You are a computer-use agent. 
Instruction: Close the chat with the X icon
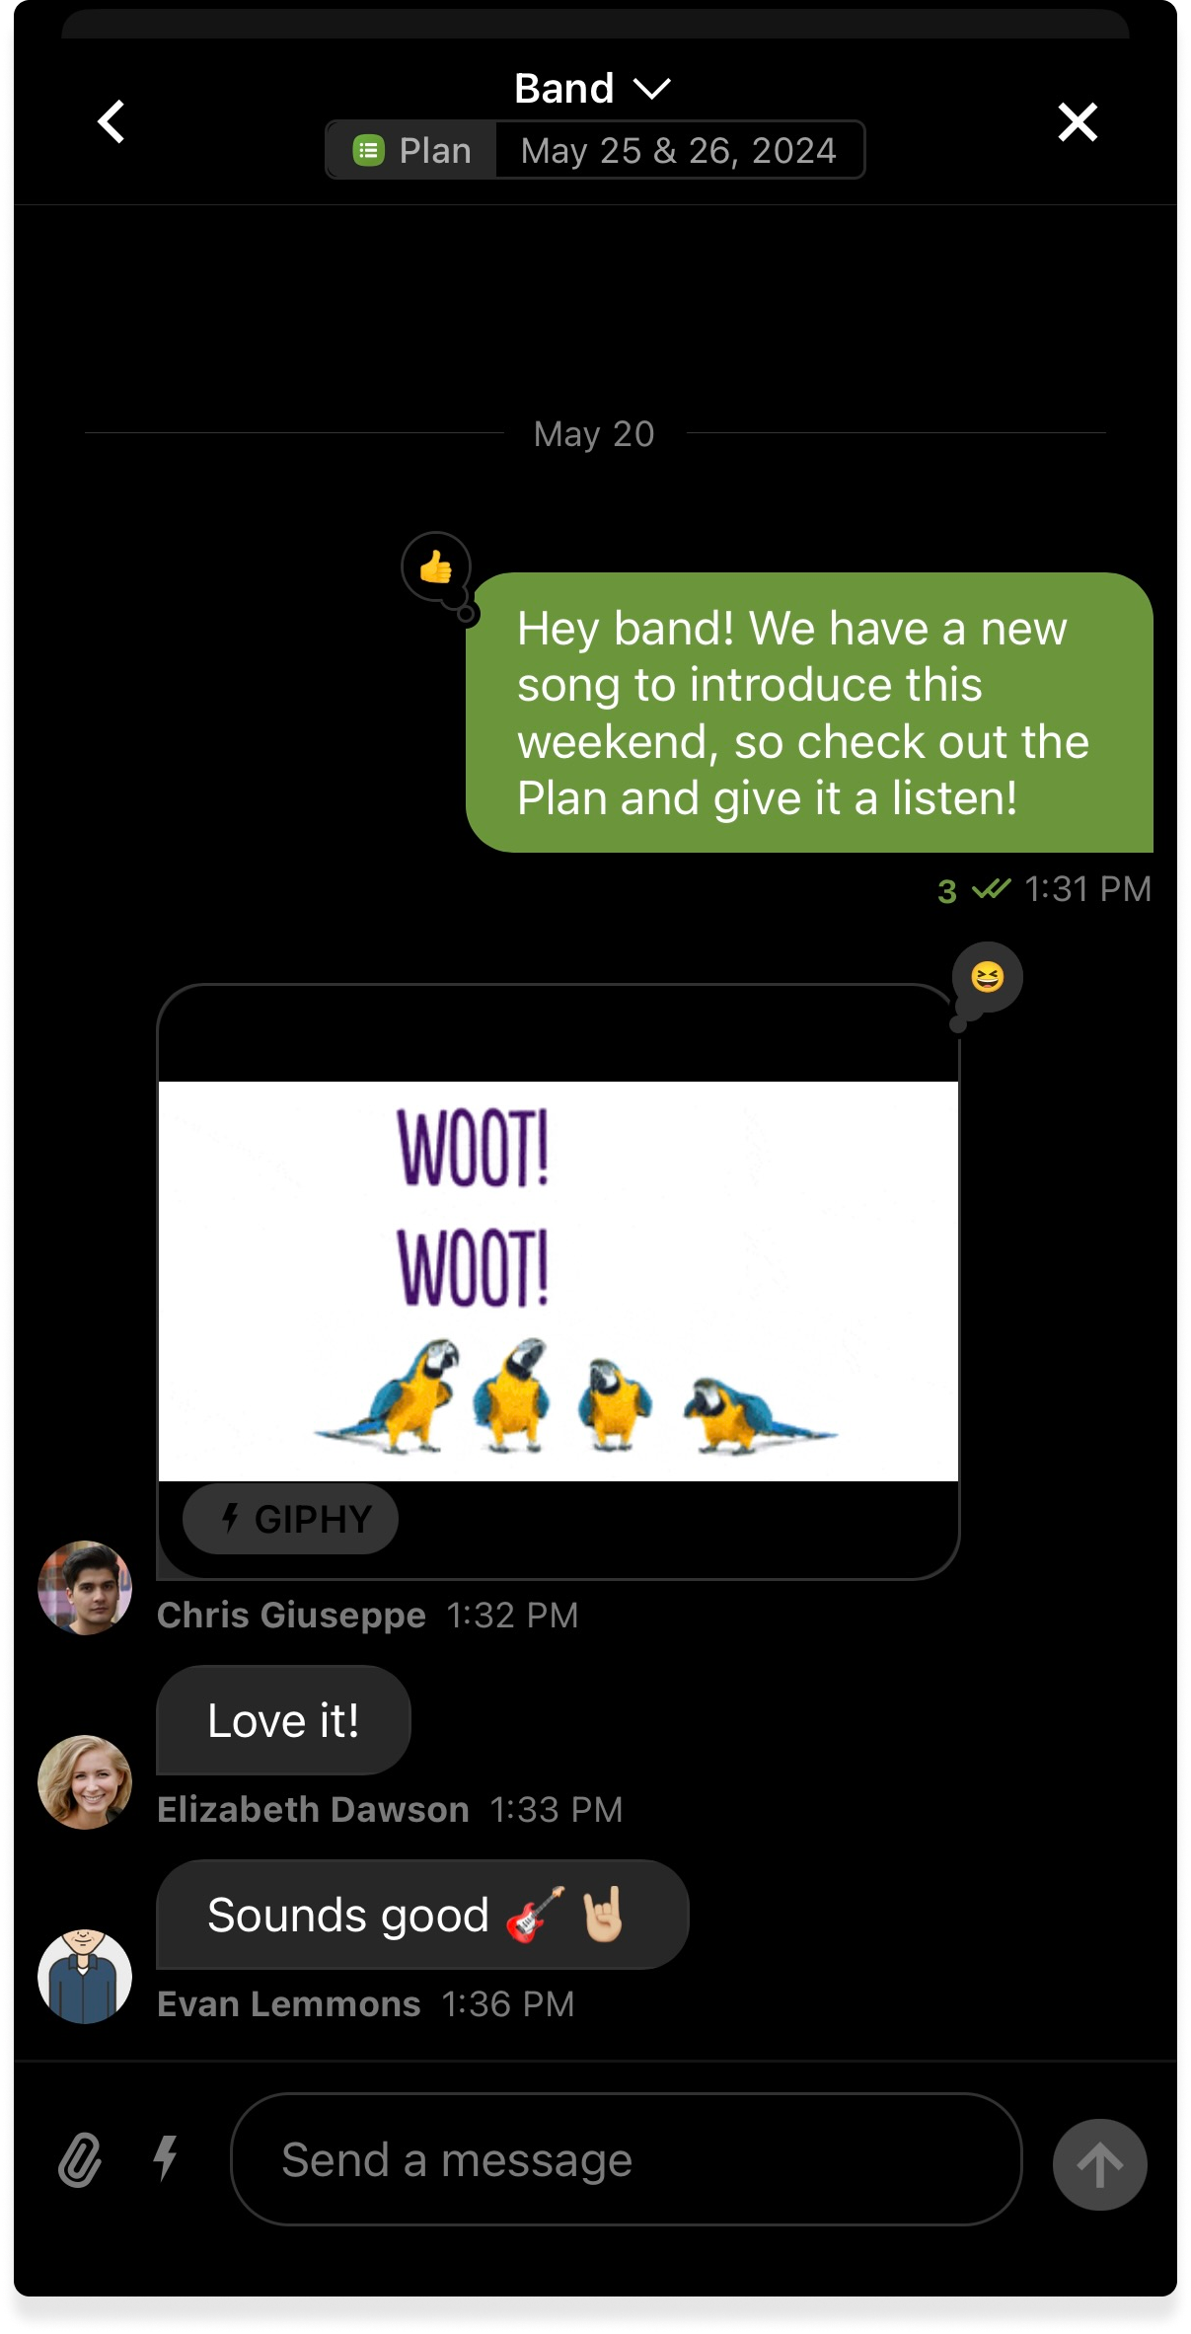pos(1078,122)
